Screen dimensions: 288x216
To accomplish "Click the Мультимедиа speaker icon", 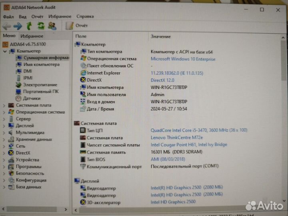I will coord(11,133).
